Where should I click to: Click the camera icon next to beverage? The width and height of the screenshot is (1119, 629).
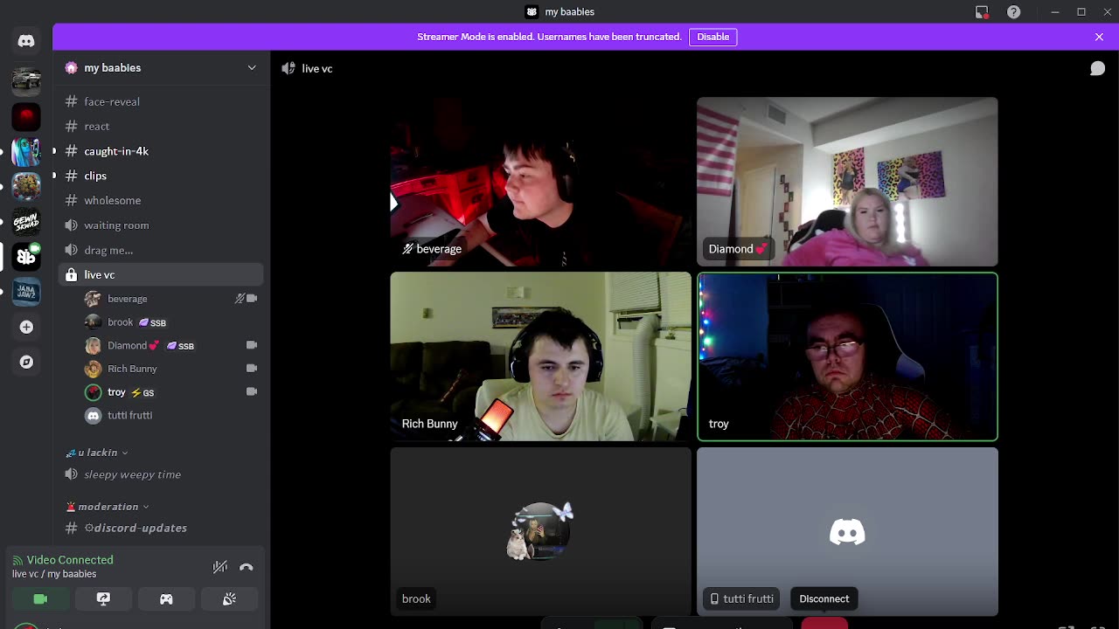pyautogui.click(x=252, y=299)
